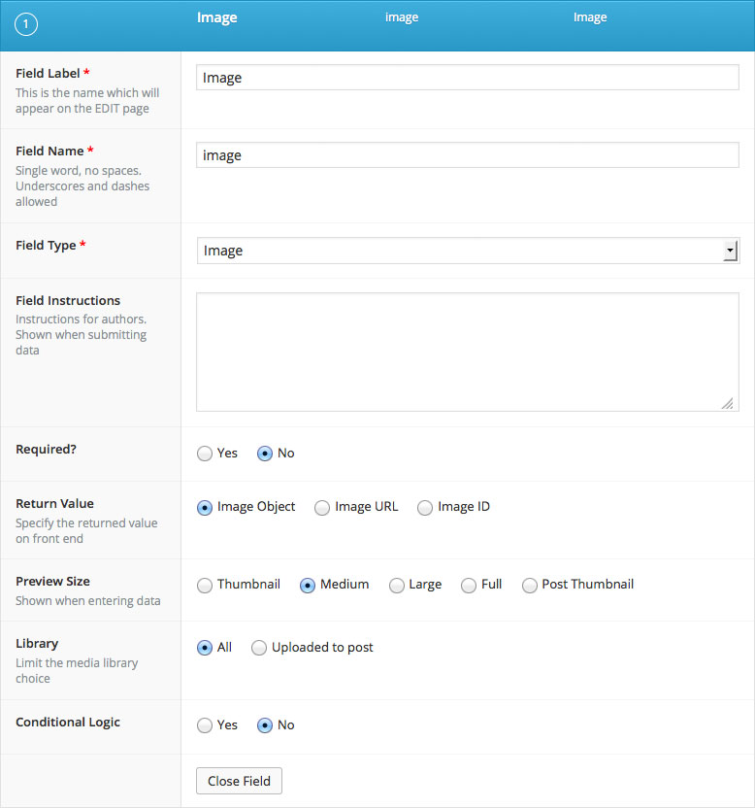Click inside the Field Instructions textarea
The height and width of the screenshot is (808, 755).
(468, 352)
